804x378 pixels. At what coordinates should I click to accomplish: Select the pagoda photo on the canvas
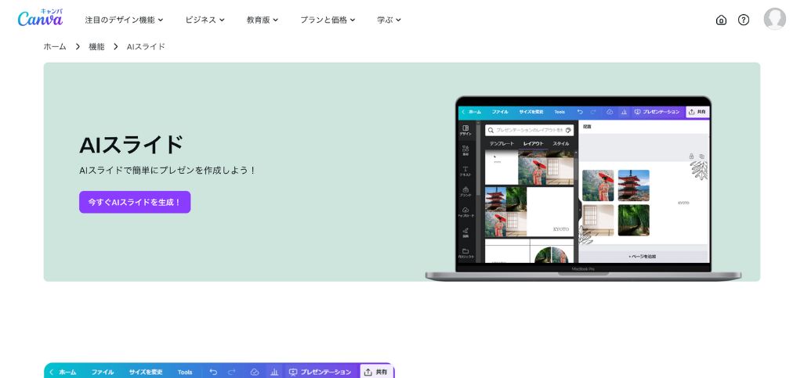[634, 185]
